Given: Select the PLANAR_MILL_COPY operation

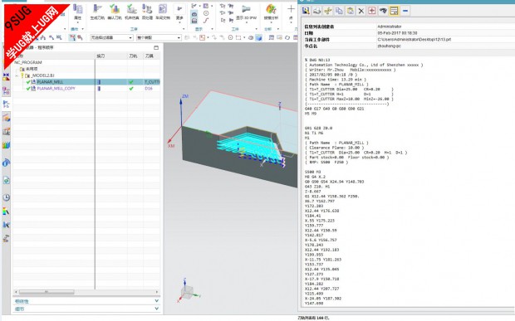Looking at the screenshot, I should (x=56, y=89).
